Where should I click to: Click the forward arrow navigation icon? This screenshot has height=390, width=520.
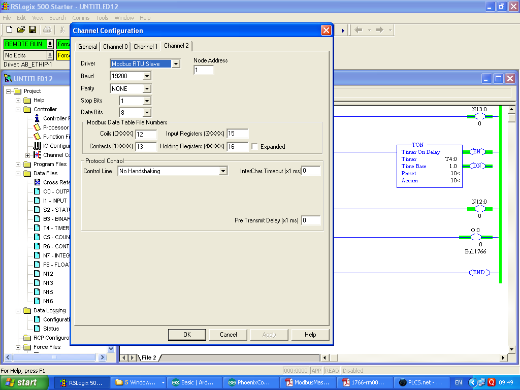(379, 30)
